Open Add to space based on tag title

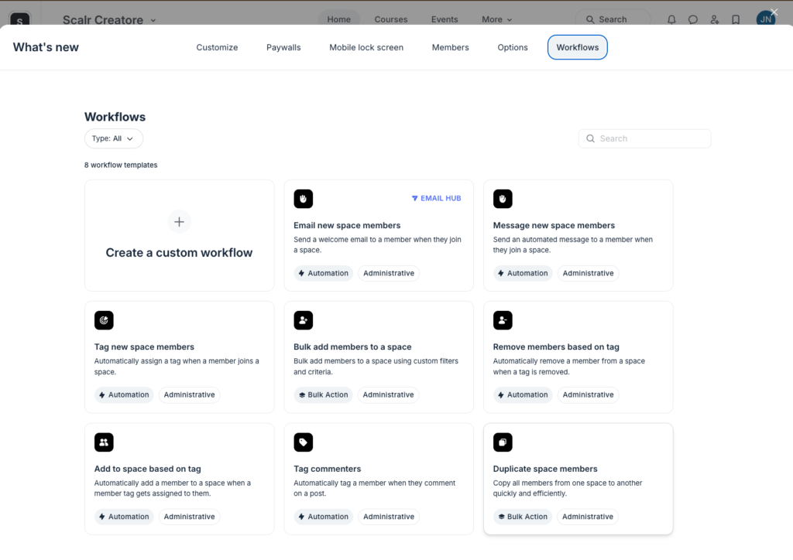pos(147,469)
